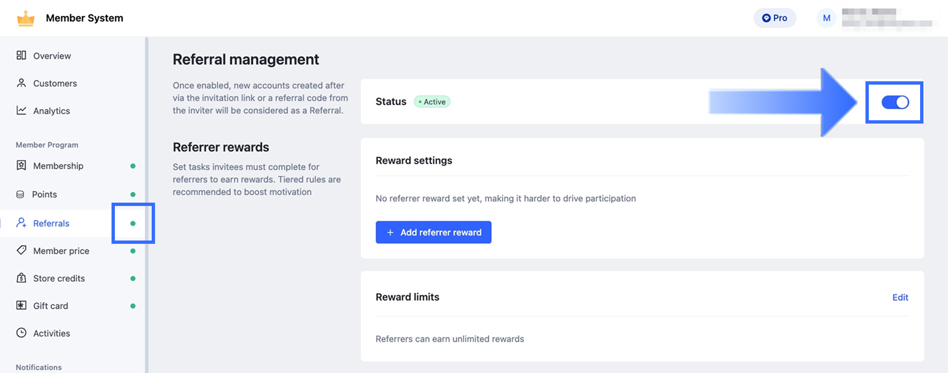Image resolution: width=948 pixels, height=373 pixels.
Task: Click the Overview grid icon
Action: click(x=21, y=55)
